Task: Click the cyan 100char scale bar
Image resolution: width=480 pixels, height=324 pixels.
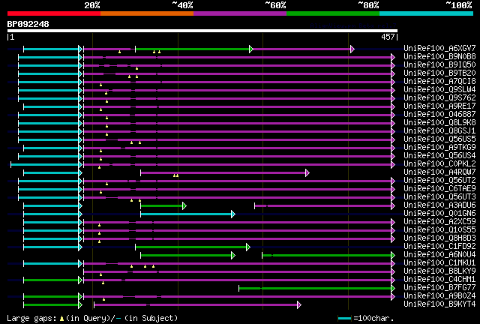Action: 344,319
